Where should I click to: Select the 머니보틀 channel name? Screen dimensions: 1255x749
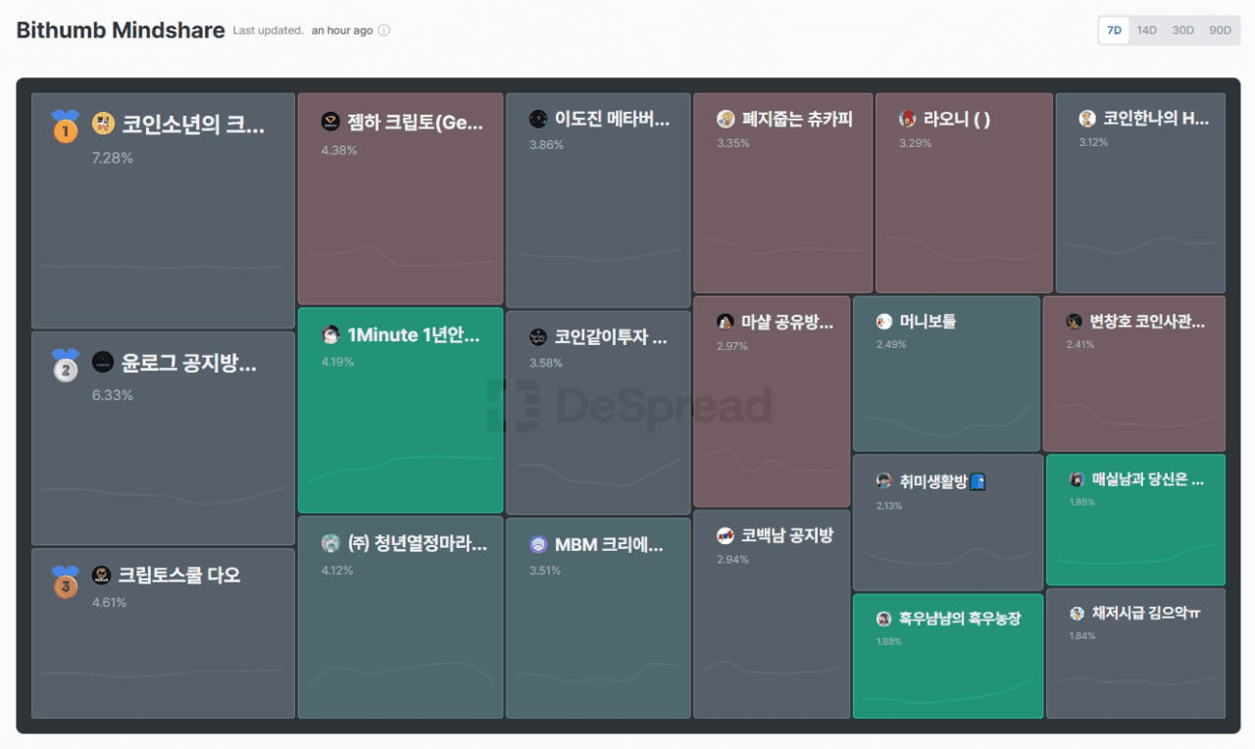tap(929, 322)
